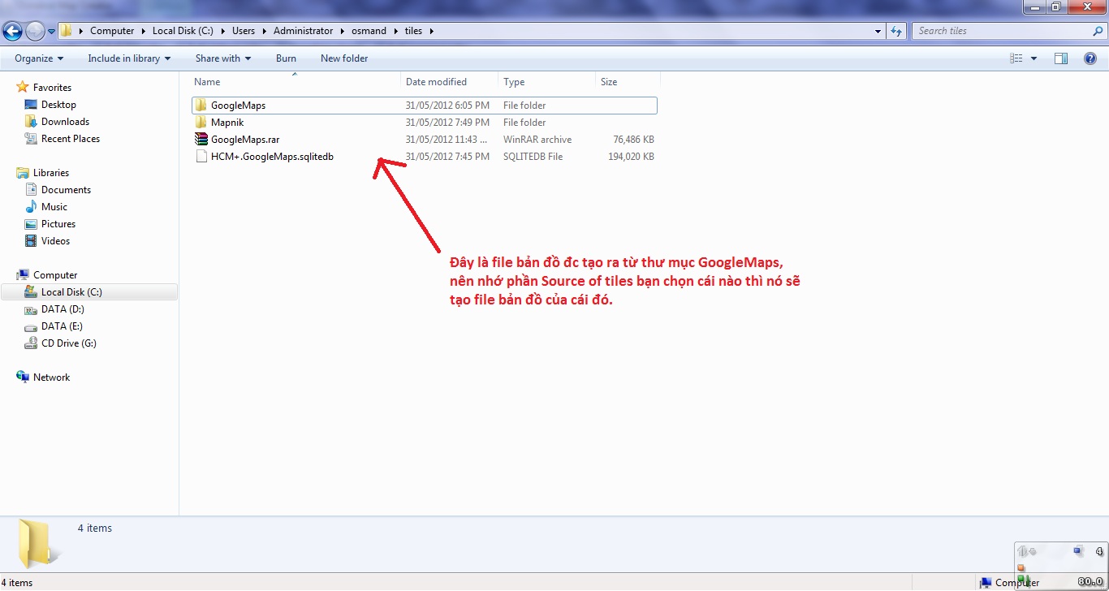Select the GoogleMaps.rar WinRAR archive icon
This screenshot has width=1109, height=591.
(x=201, y=140)
